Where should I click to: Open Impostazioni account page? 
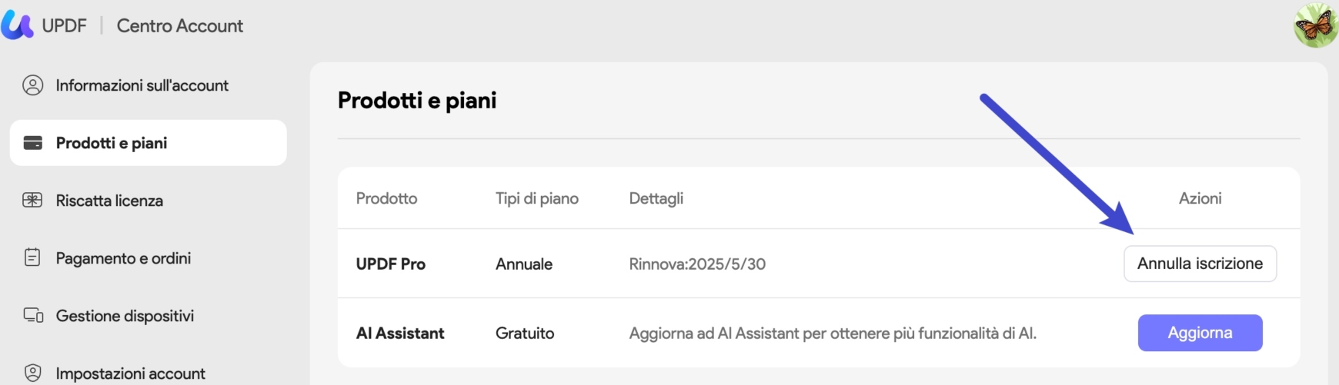tap(149, 373)
